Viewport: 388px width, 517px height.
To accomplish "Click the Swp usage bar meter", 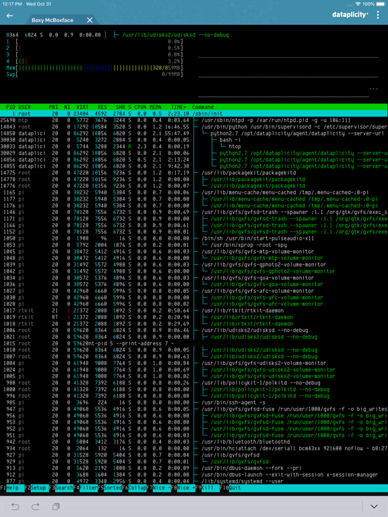I will (x=94, y=75).
